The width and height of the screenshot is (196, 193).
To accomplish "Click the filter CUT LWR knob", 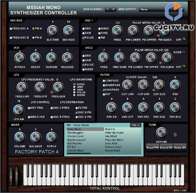I will point(127,85).
